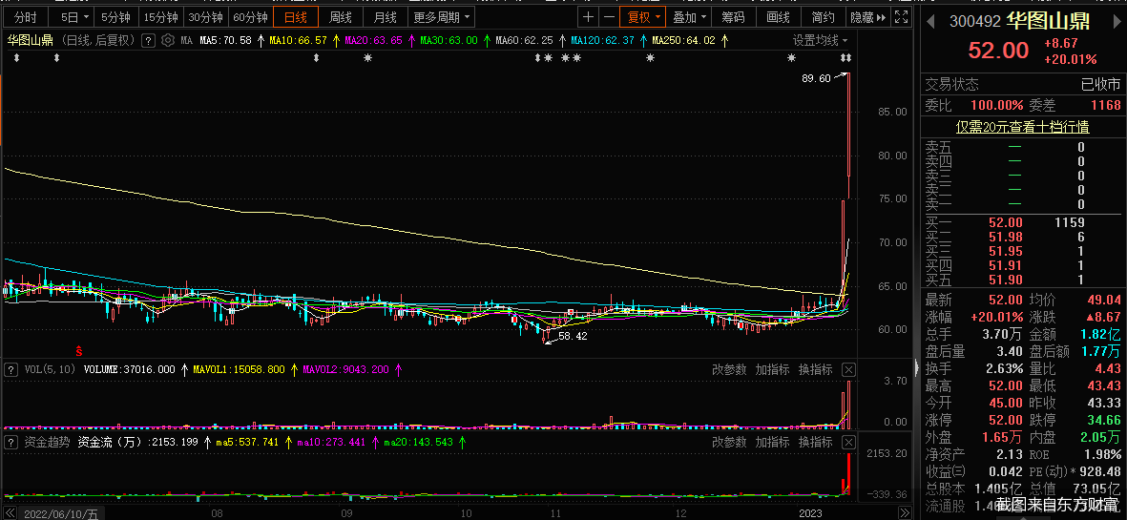Open the 设置均线 dropdown
Screen dimensions: 1127x520
click(x=821, y=40)
